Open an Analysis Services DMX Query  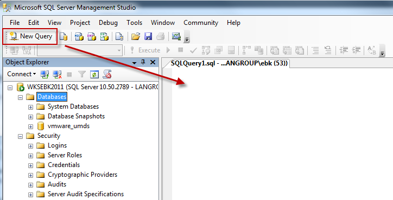pyautogui.click(x=92, y=36)
